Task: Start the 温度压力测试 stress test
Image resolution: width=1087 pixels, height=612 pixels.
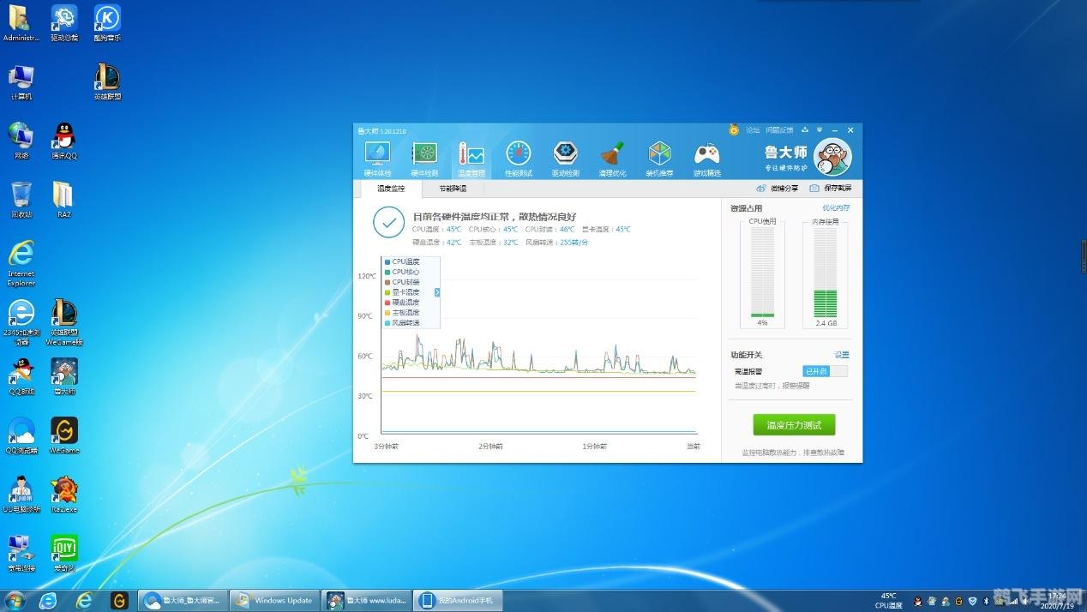Action: point(794,425)
